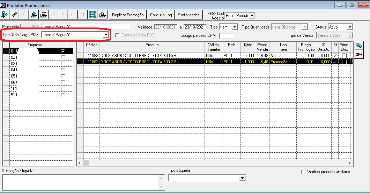
Task: Check Princ. Etiq. box on Normal row
Action: 344,56
